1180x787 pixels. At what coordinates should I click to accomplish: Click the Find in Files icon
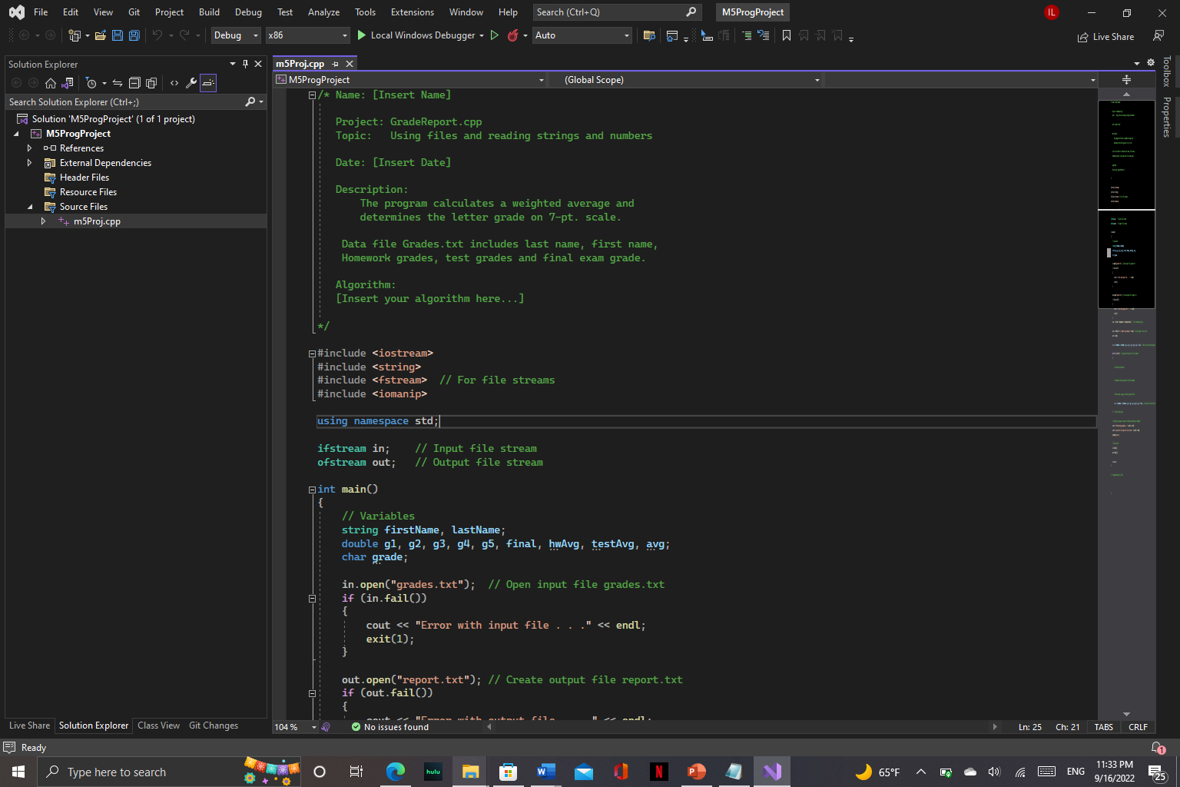pos(649,35)
